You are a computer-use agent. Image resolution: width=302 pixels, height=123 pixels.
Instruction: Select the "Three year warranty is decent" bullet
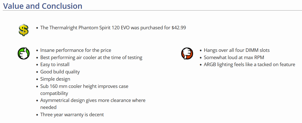click(x=72, y=114)
